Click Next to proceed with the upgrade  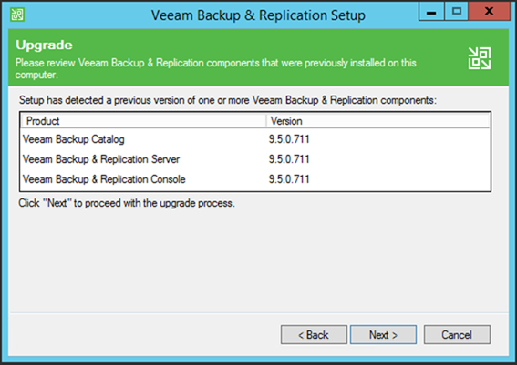[383, 335]
